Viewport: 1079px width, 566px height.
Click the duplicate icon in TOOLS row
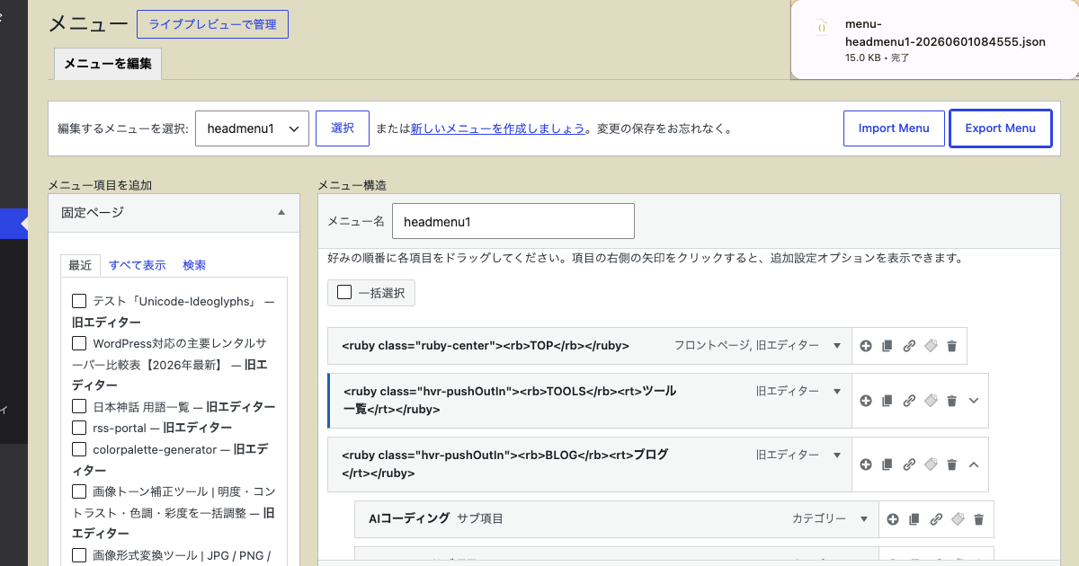887,401
